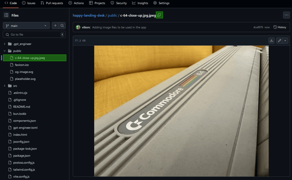This screenshot has height=180, width=292.
Task: Copy the file path icon
Action: 159,15
